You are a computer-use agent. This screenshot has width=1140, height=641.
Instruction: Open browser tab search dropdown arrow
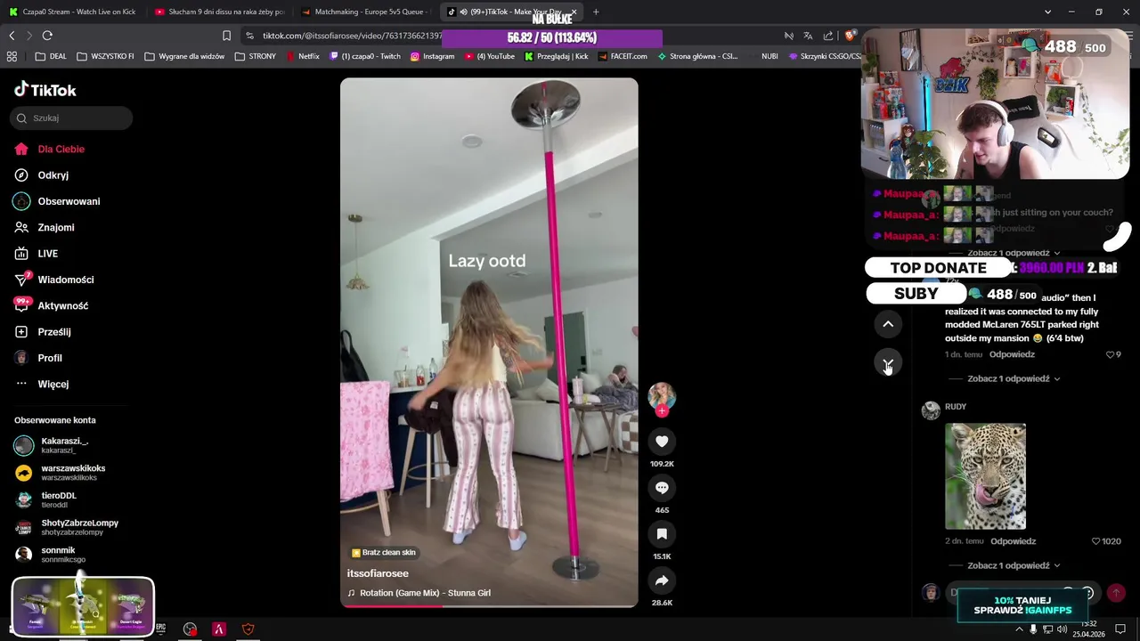pos(1047,12)
